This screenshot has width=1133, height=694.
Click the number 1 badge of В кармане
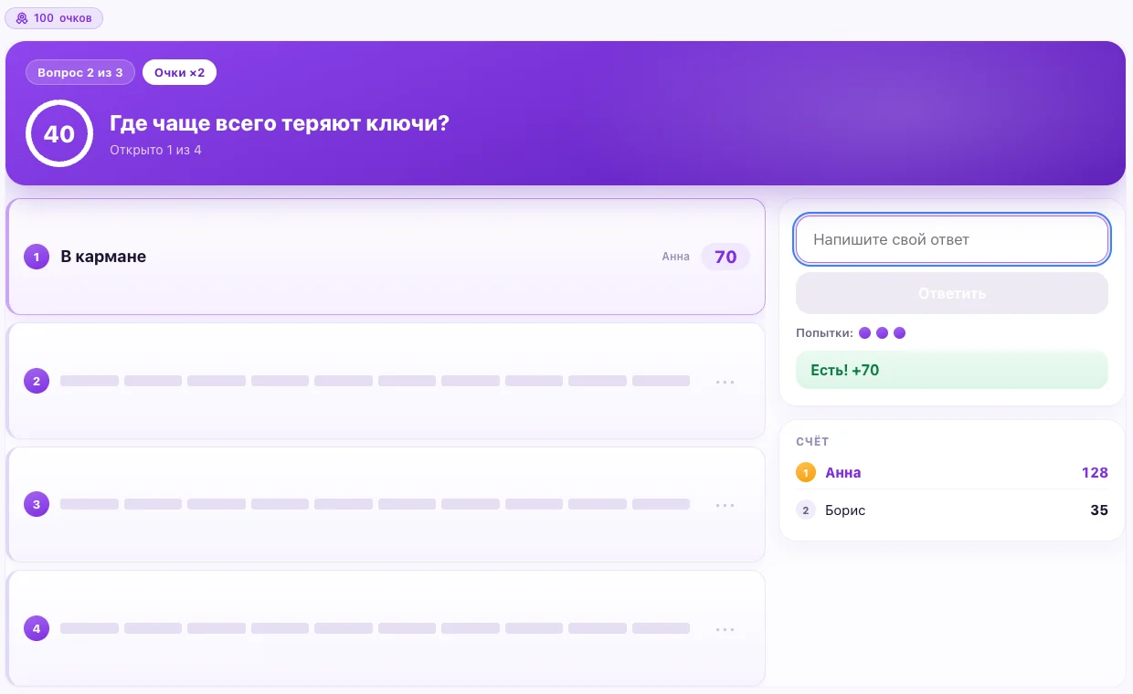pos(37,257)
